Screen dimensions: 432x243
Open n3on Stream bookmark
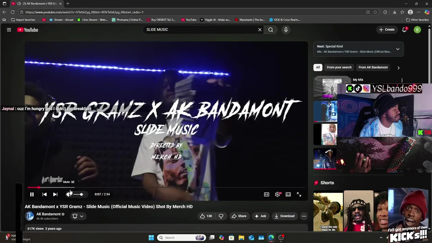coord(92,20)
